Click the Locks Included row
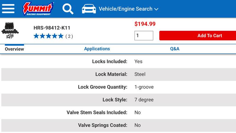 (118, 61)
